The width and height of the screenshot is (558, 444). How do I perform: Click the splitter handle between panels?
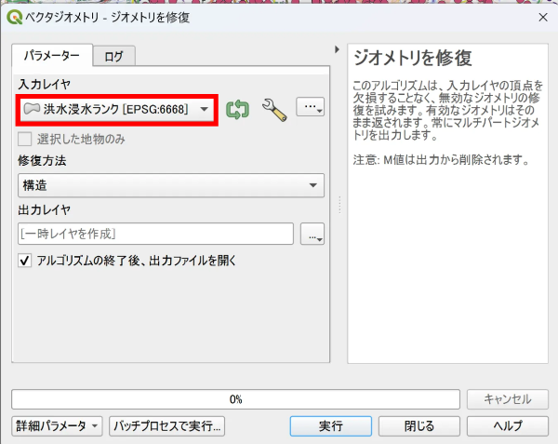pyautogui.click(x=339, y=205)
